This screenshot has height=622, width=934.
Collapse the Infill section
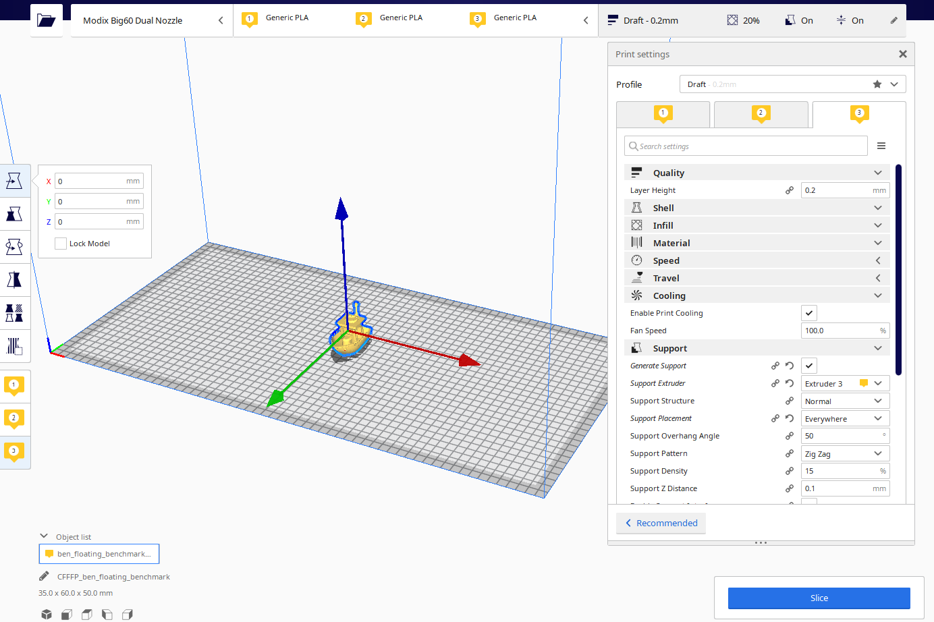pyautogui.click(x=757, y=225)
